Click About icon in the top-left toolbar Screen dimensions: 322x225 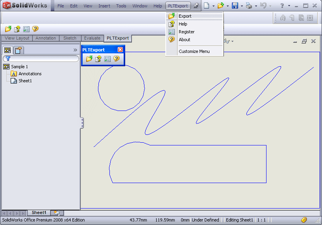tap(35, 29)
